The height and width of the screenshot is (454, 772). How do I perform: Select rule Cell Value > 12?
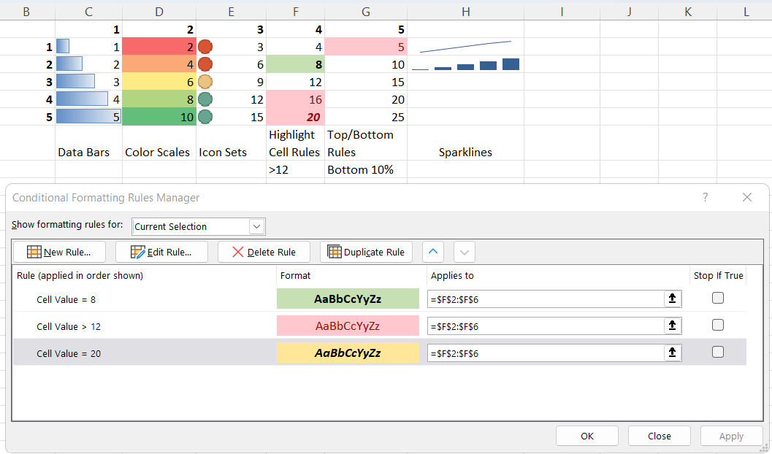(69, 326)
